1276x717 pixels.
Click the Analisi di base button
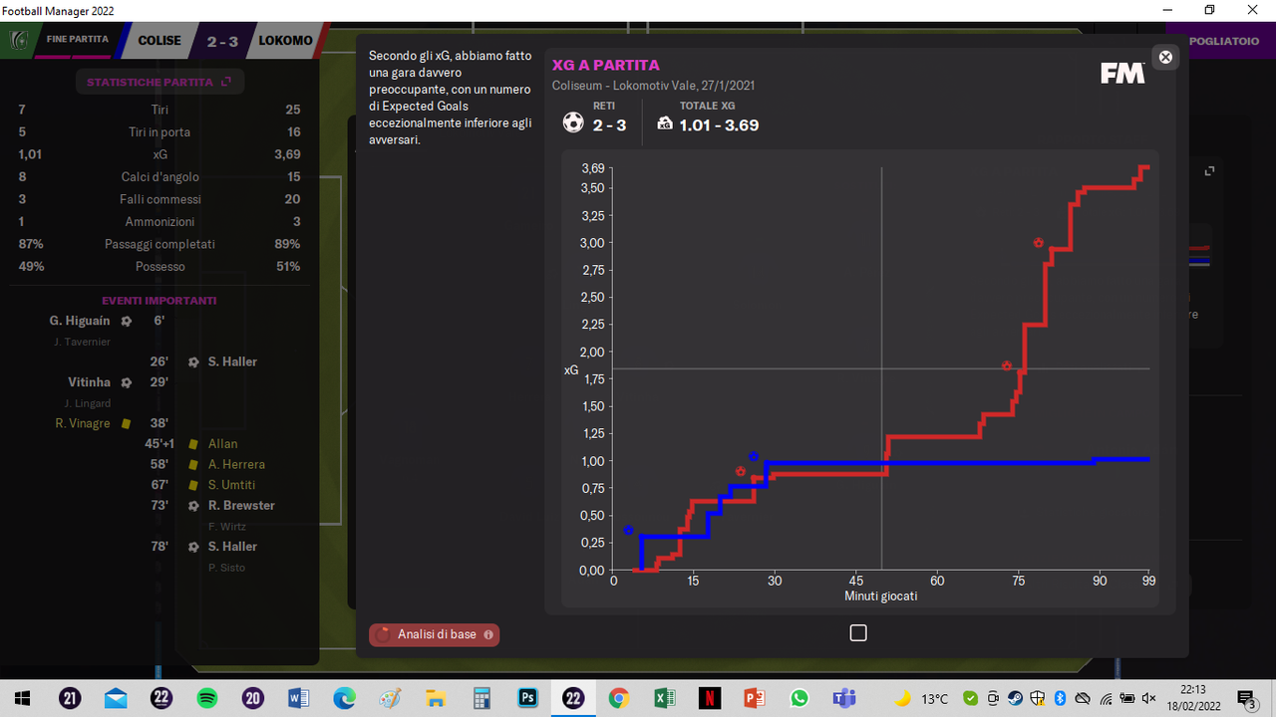pos(435,634)
